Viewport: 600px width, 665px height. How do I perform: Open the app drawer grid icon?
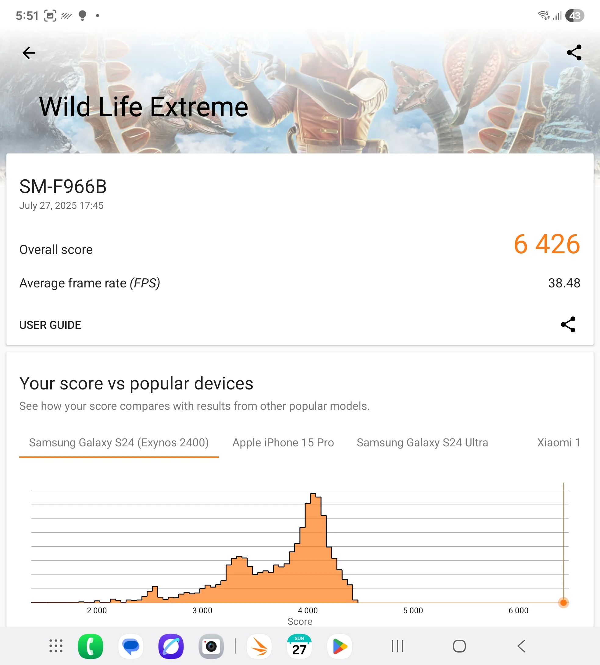pos(56,646)
